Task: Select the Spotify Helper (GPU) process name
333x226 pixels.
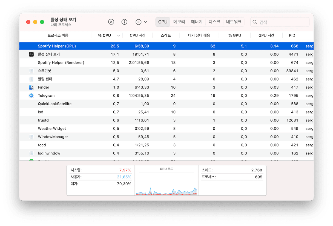Action: [x=57, y=46]
